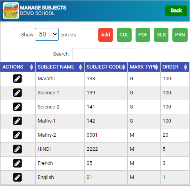190x186 pixels.
Task: Edit the HINDI subject row
Action: tap(17, 149)
